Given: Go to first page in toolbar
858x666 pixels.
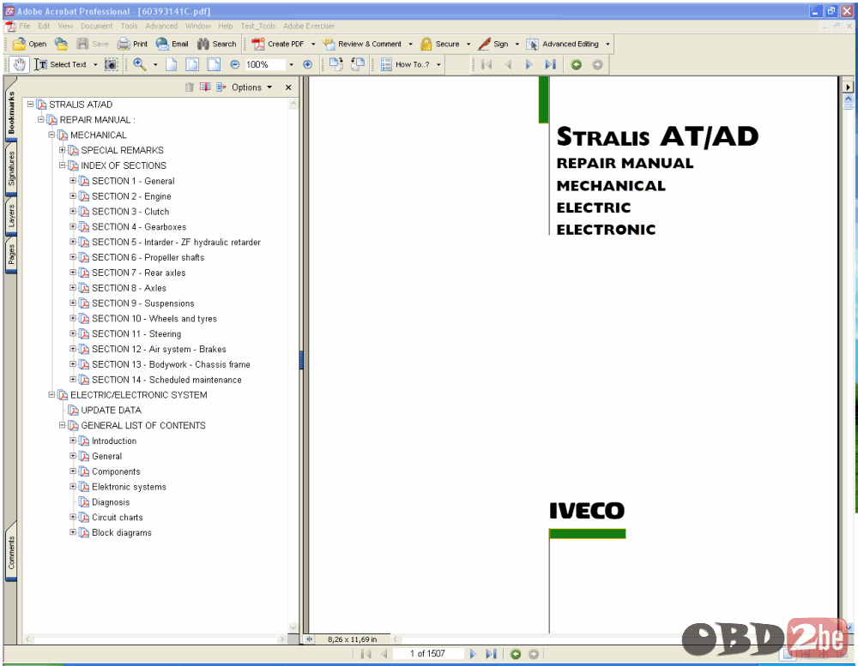Looking at the screenshot, I should (x=486, y=64).
